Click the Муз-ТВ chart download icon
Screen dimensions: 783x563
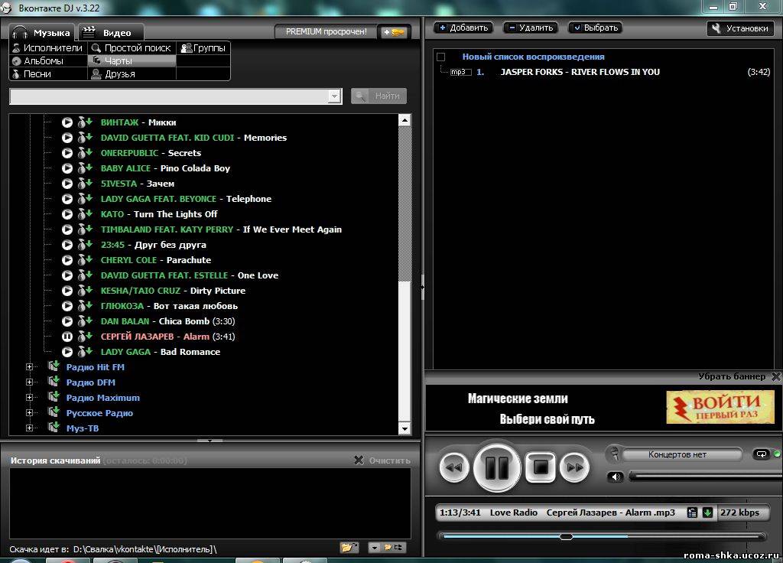pos(54,427)
